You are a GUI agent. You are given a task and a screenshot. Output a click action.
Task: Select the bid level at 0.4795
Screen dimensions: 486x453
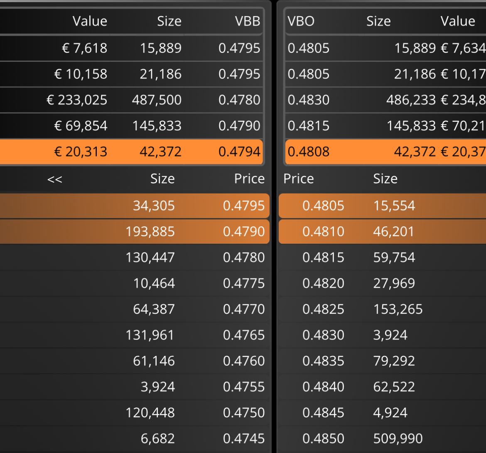[135, 206]
